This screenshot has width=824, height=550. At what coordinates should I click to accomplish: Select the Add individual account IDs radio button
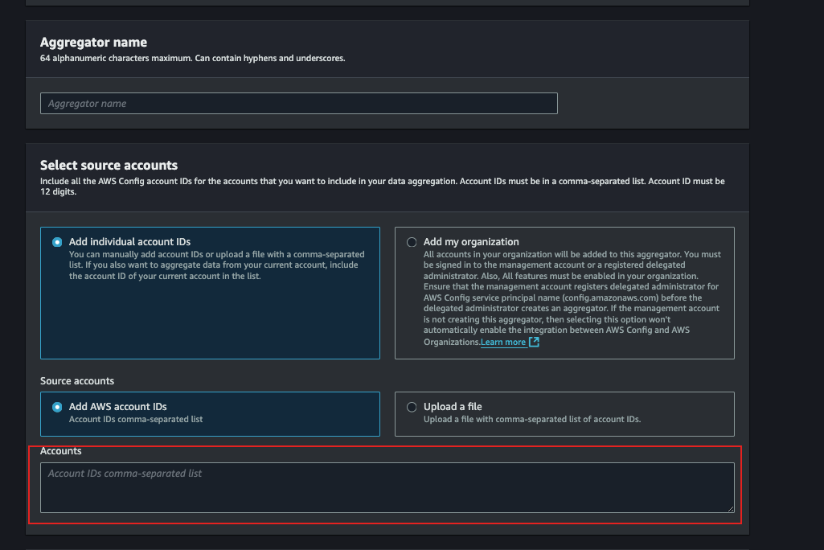click(57, 242)
